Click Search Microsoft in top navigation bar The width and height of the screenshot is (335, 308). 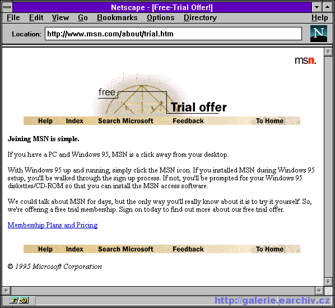(125, 121)
